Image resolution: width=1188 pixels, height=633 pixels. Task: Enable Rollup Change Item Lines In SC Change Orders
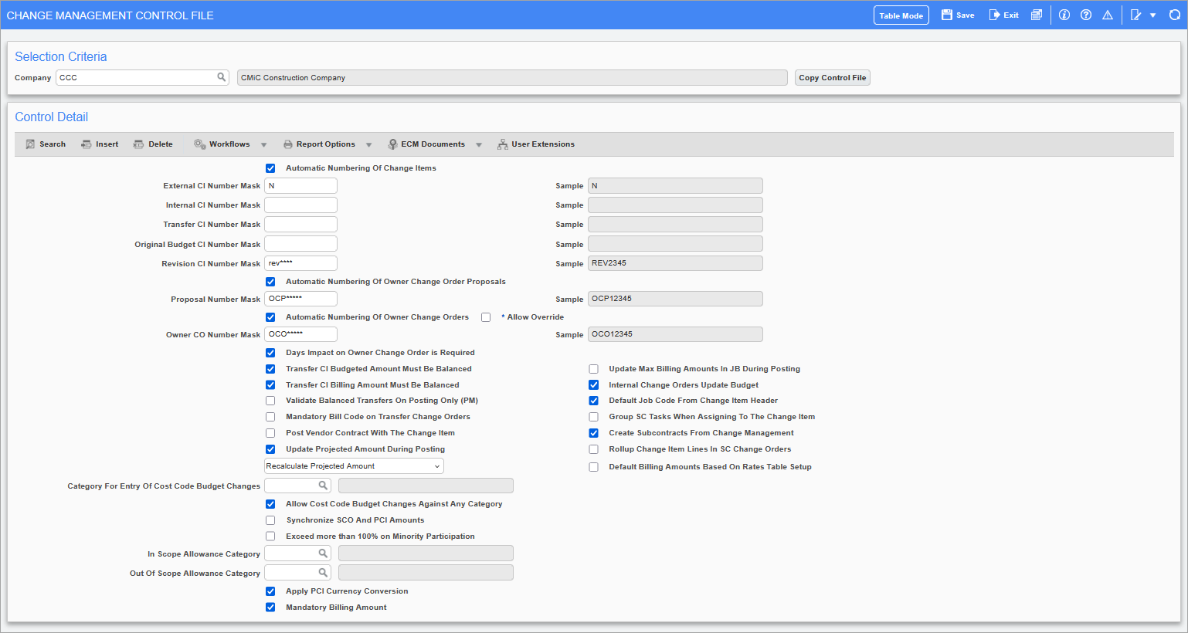pyautogui.click(x=593, y=449)
